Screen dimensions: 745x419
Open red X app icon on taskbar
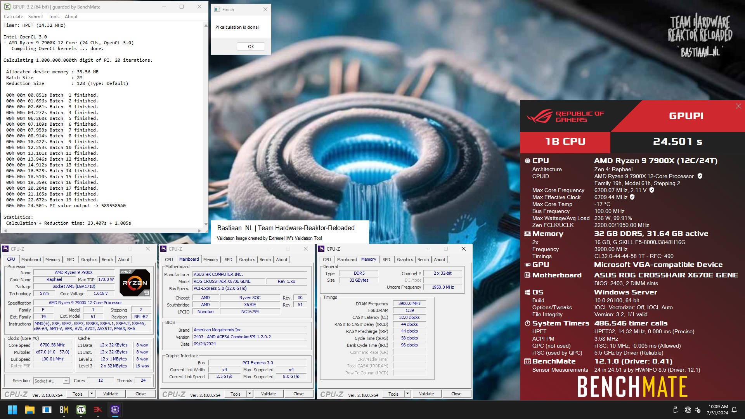(98, 410)
